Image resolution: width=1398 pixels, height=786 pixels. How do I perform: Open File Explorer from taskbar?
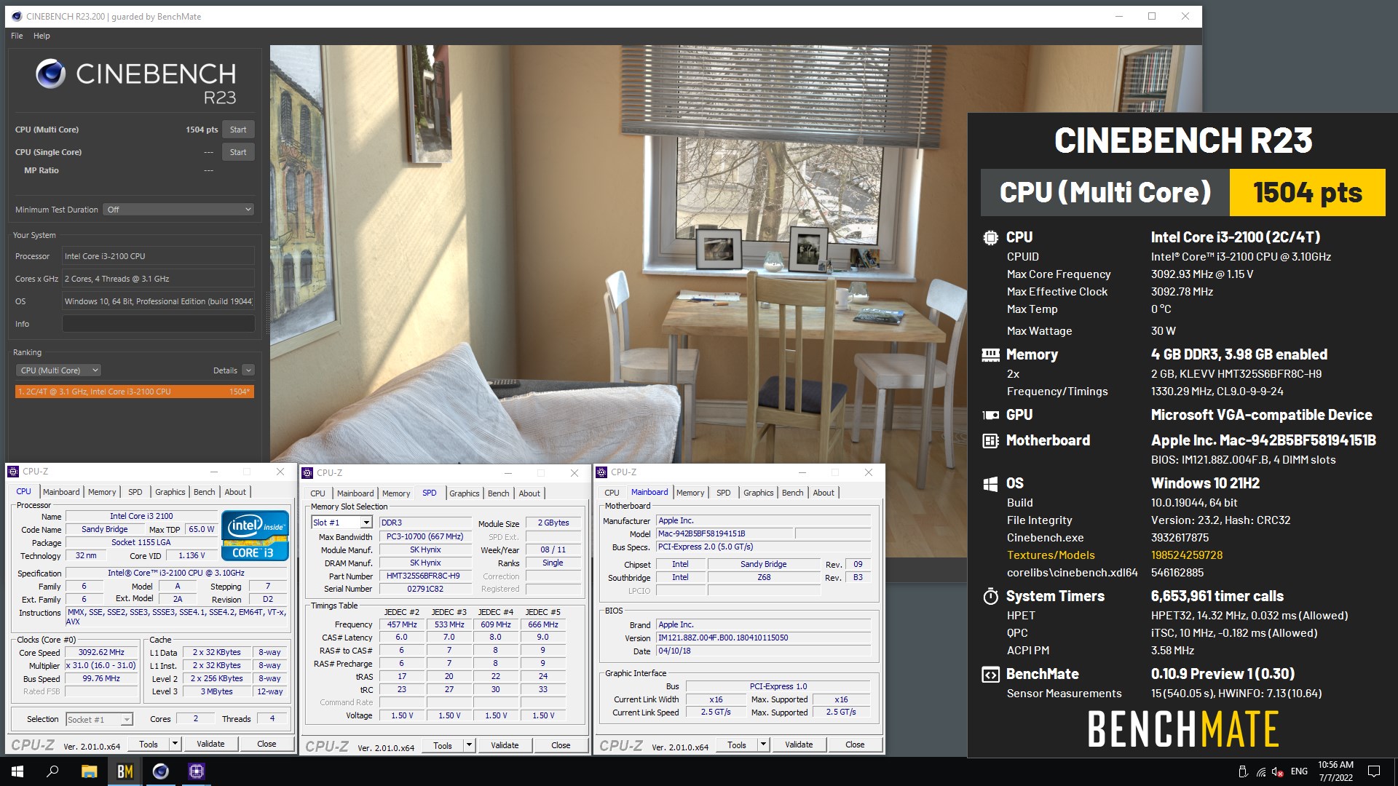click(89, 771)
